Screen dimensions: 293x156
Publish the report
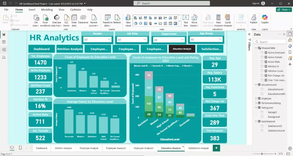(253, 19)
